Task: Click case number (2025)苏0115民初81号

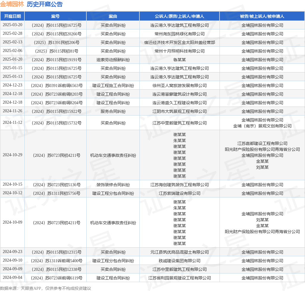Action: [x=56, y=51]
